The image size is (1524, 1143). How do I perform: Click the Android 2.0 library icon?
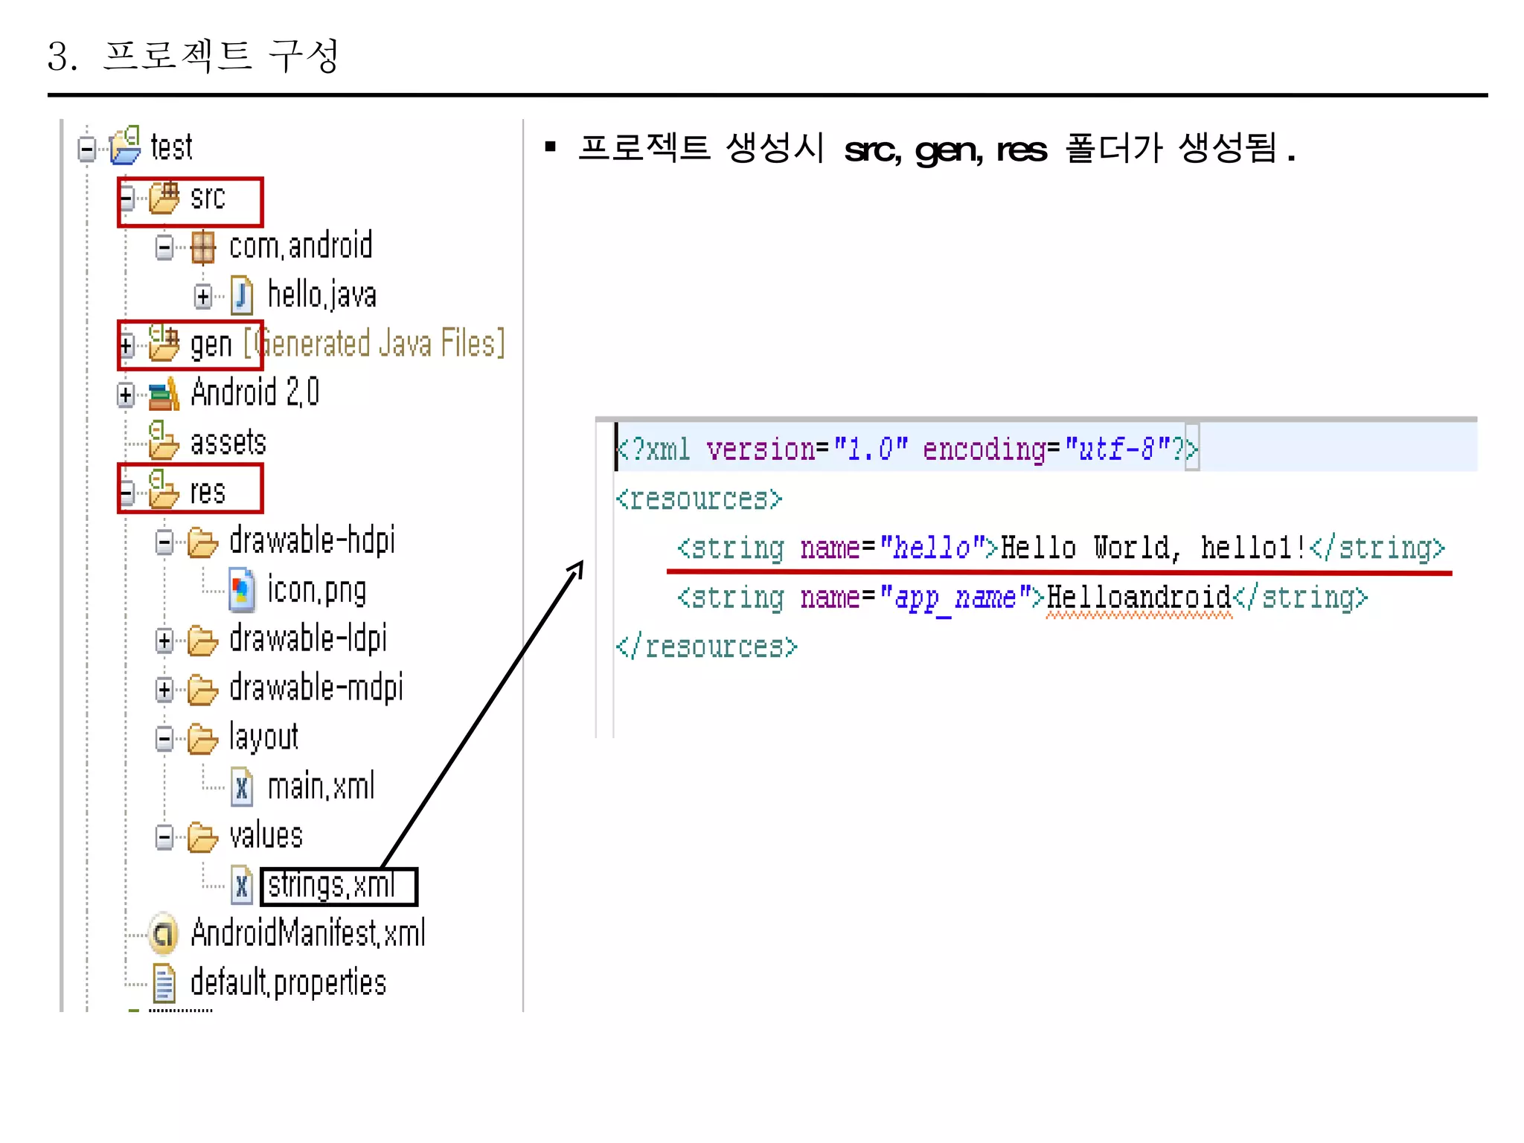[x=164, y=394]
